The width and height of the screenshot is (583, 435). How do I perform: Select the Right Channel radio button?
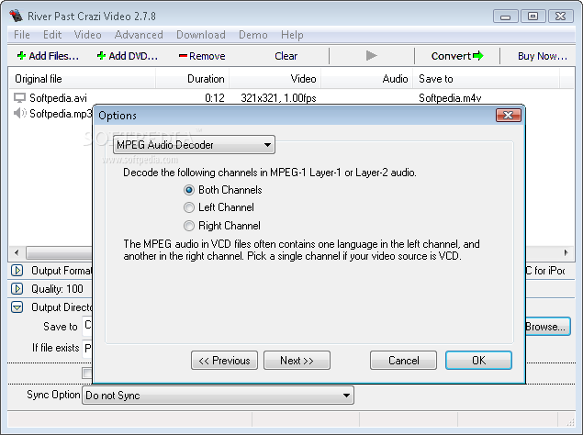(x=189, y=226)
